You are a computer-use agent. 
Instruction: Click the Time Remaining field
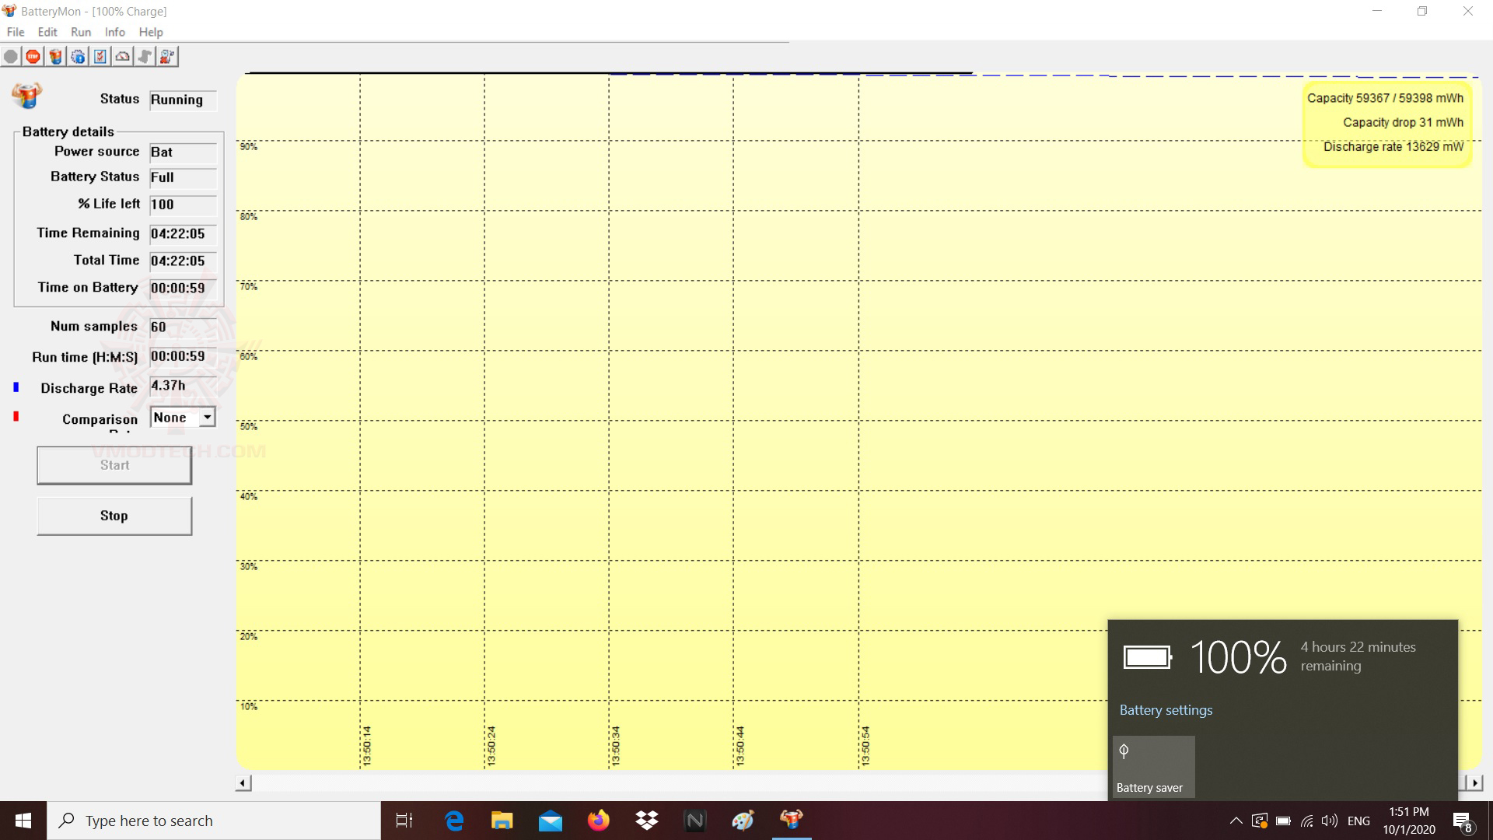pos(182,234)
